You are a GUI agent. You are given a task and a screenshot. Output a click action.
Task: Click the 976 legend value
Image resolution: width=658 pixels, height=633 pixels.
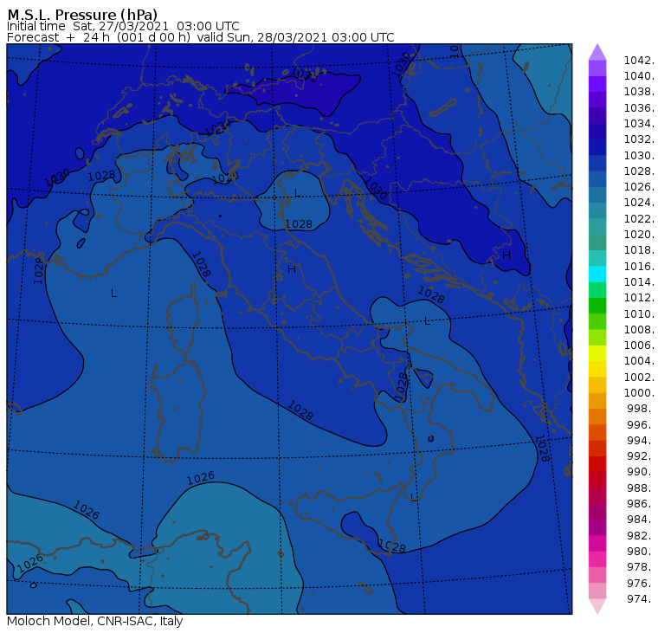point(640,583)
